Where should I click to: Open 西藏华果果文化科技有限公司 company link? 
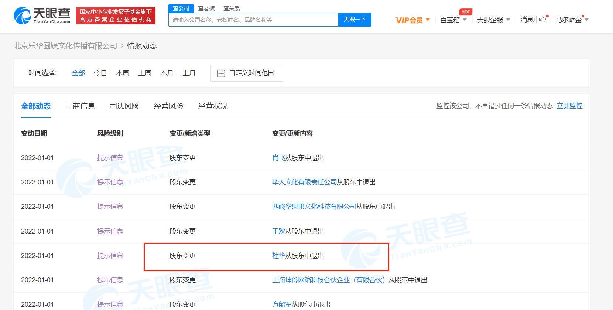[314, 207]
